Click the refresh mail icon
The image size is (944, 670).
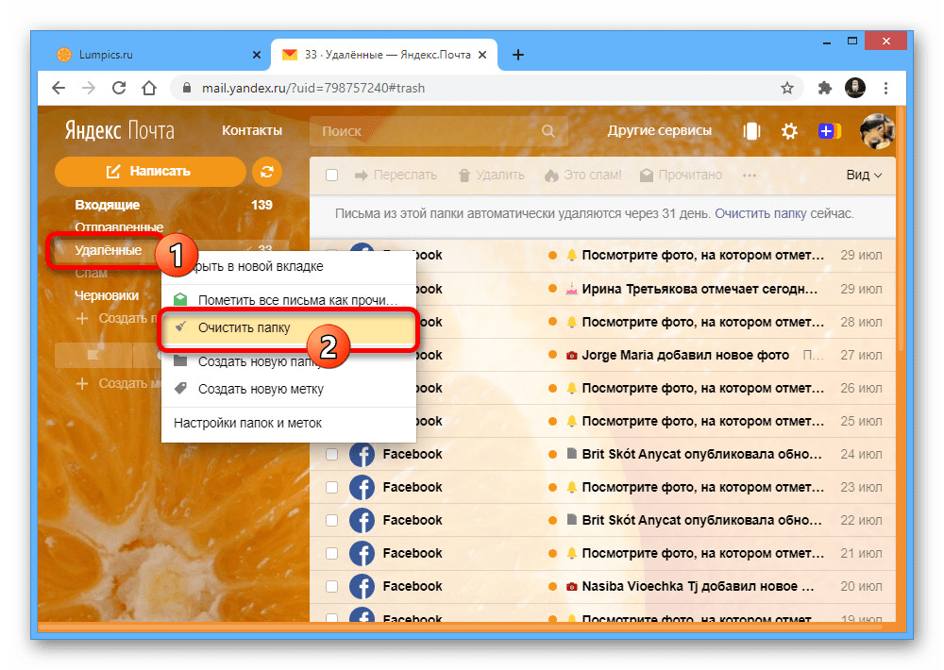[265, 172]
